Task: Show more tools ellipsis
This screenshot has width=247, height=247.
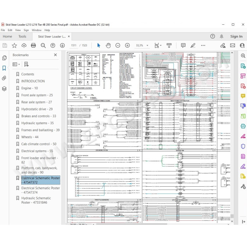Action: click(x=203, y=46)
